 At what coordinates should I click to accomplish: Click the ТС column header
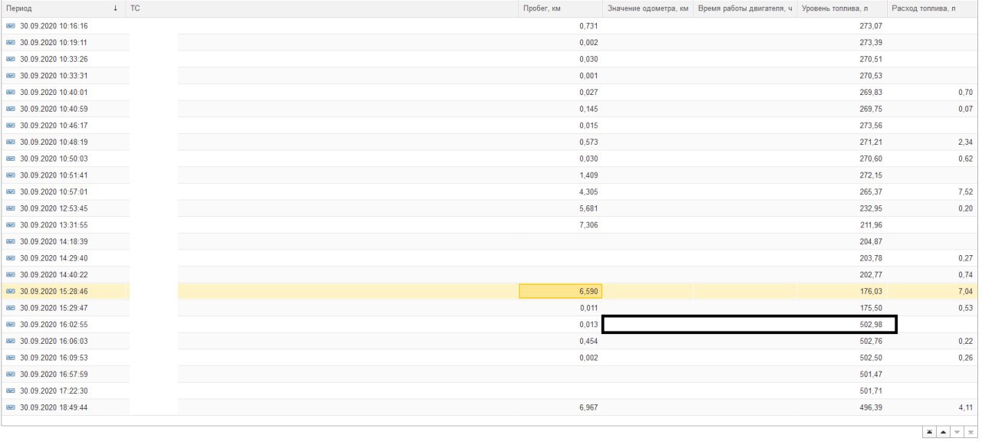[322, 8]
